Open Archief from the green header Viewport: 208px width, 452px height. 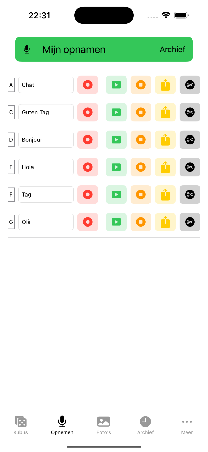pos(172,49)
